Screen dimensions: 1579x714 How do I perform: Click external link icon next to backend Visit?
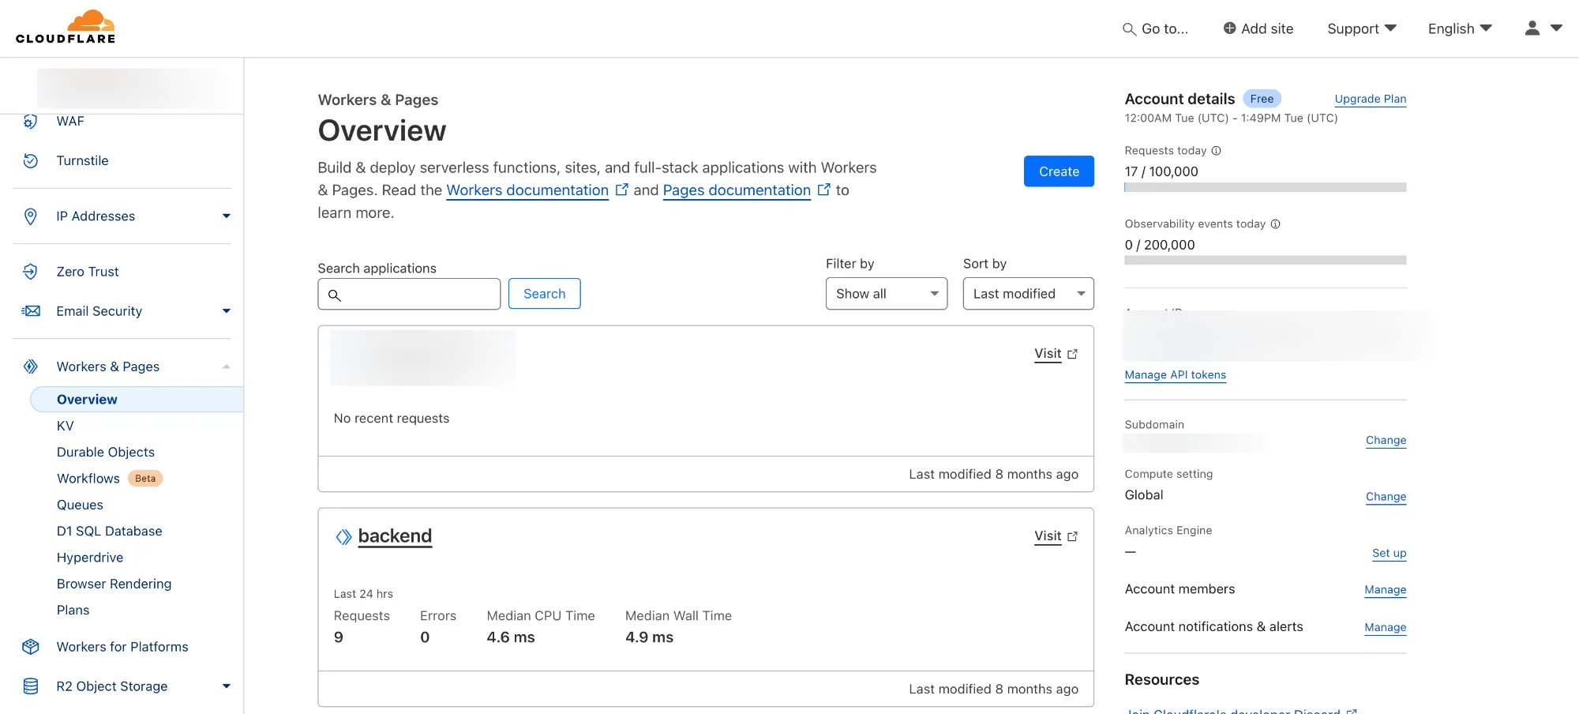tap(1072, 536)
